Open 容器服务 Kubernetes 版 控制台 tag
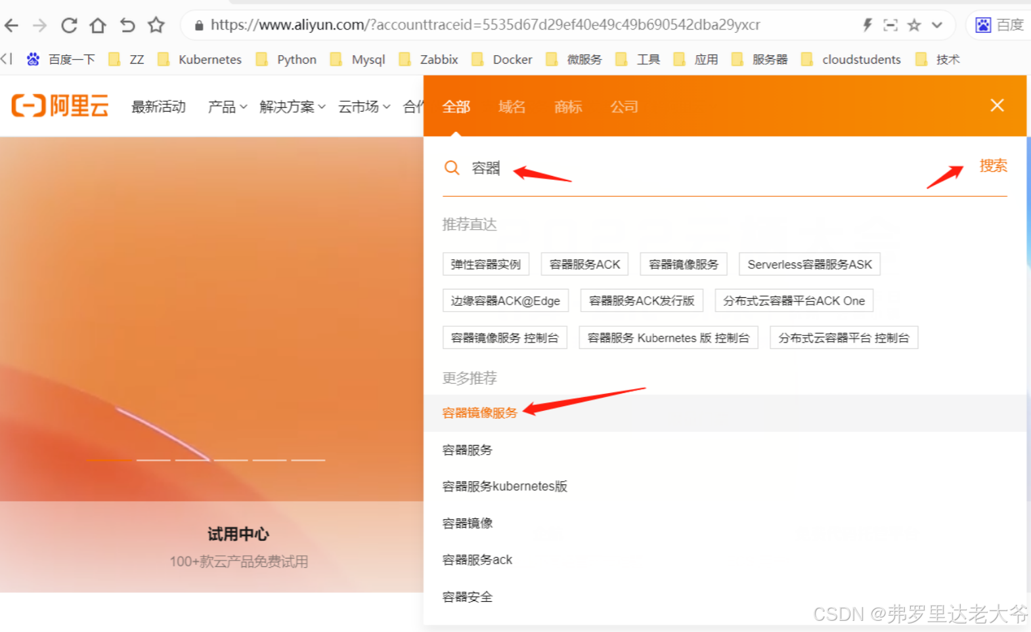This screenshot has height=632, width=1031. (669, 338)
